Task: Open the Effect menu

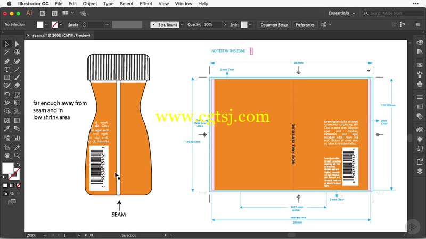Action: tap(146, 4)
